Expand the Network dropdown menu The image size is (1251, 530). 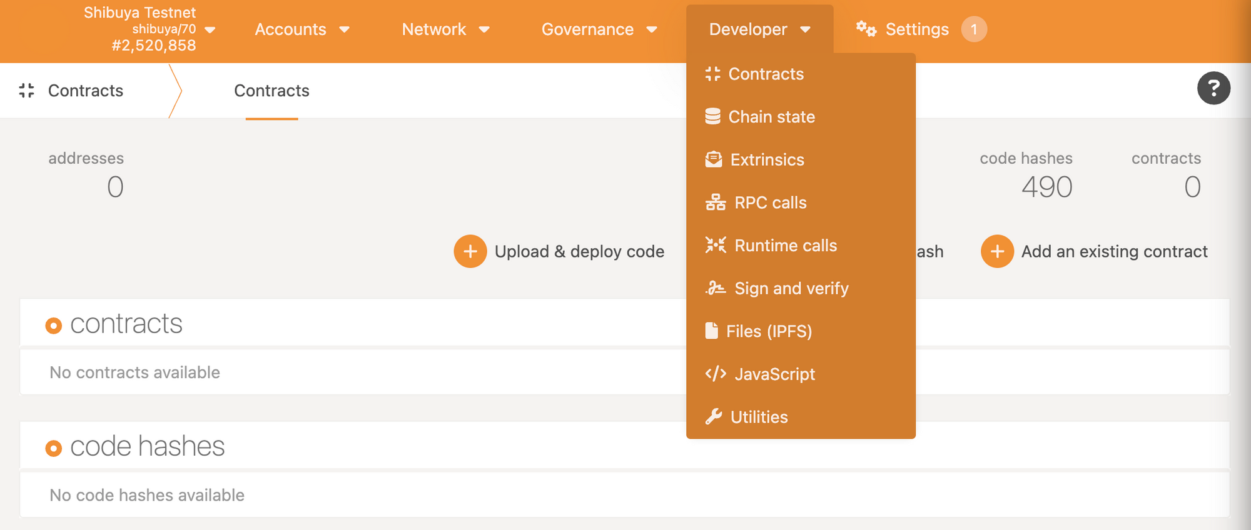point(445,29)
